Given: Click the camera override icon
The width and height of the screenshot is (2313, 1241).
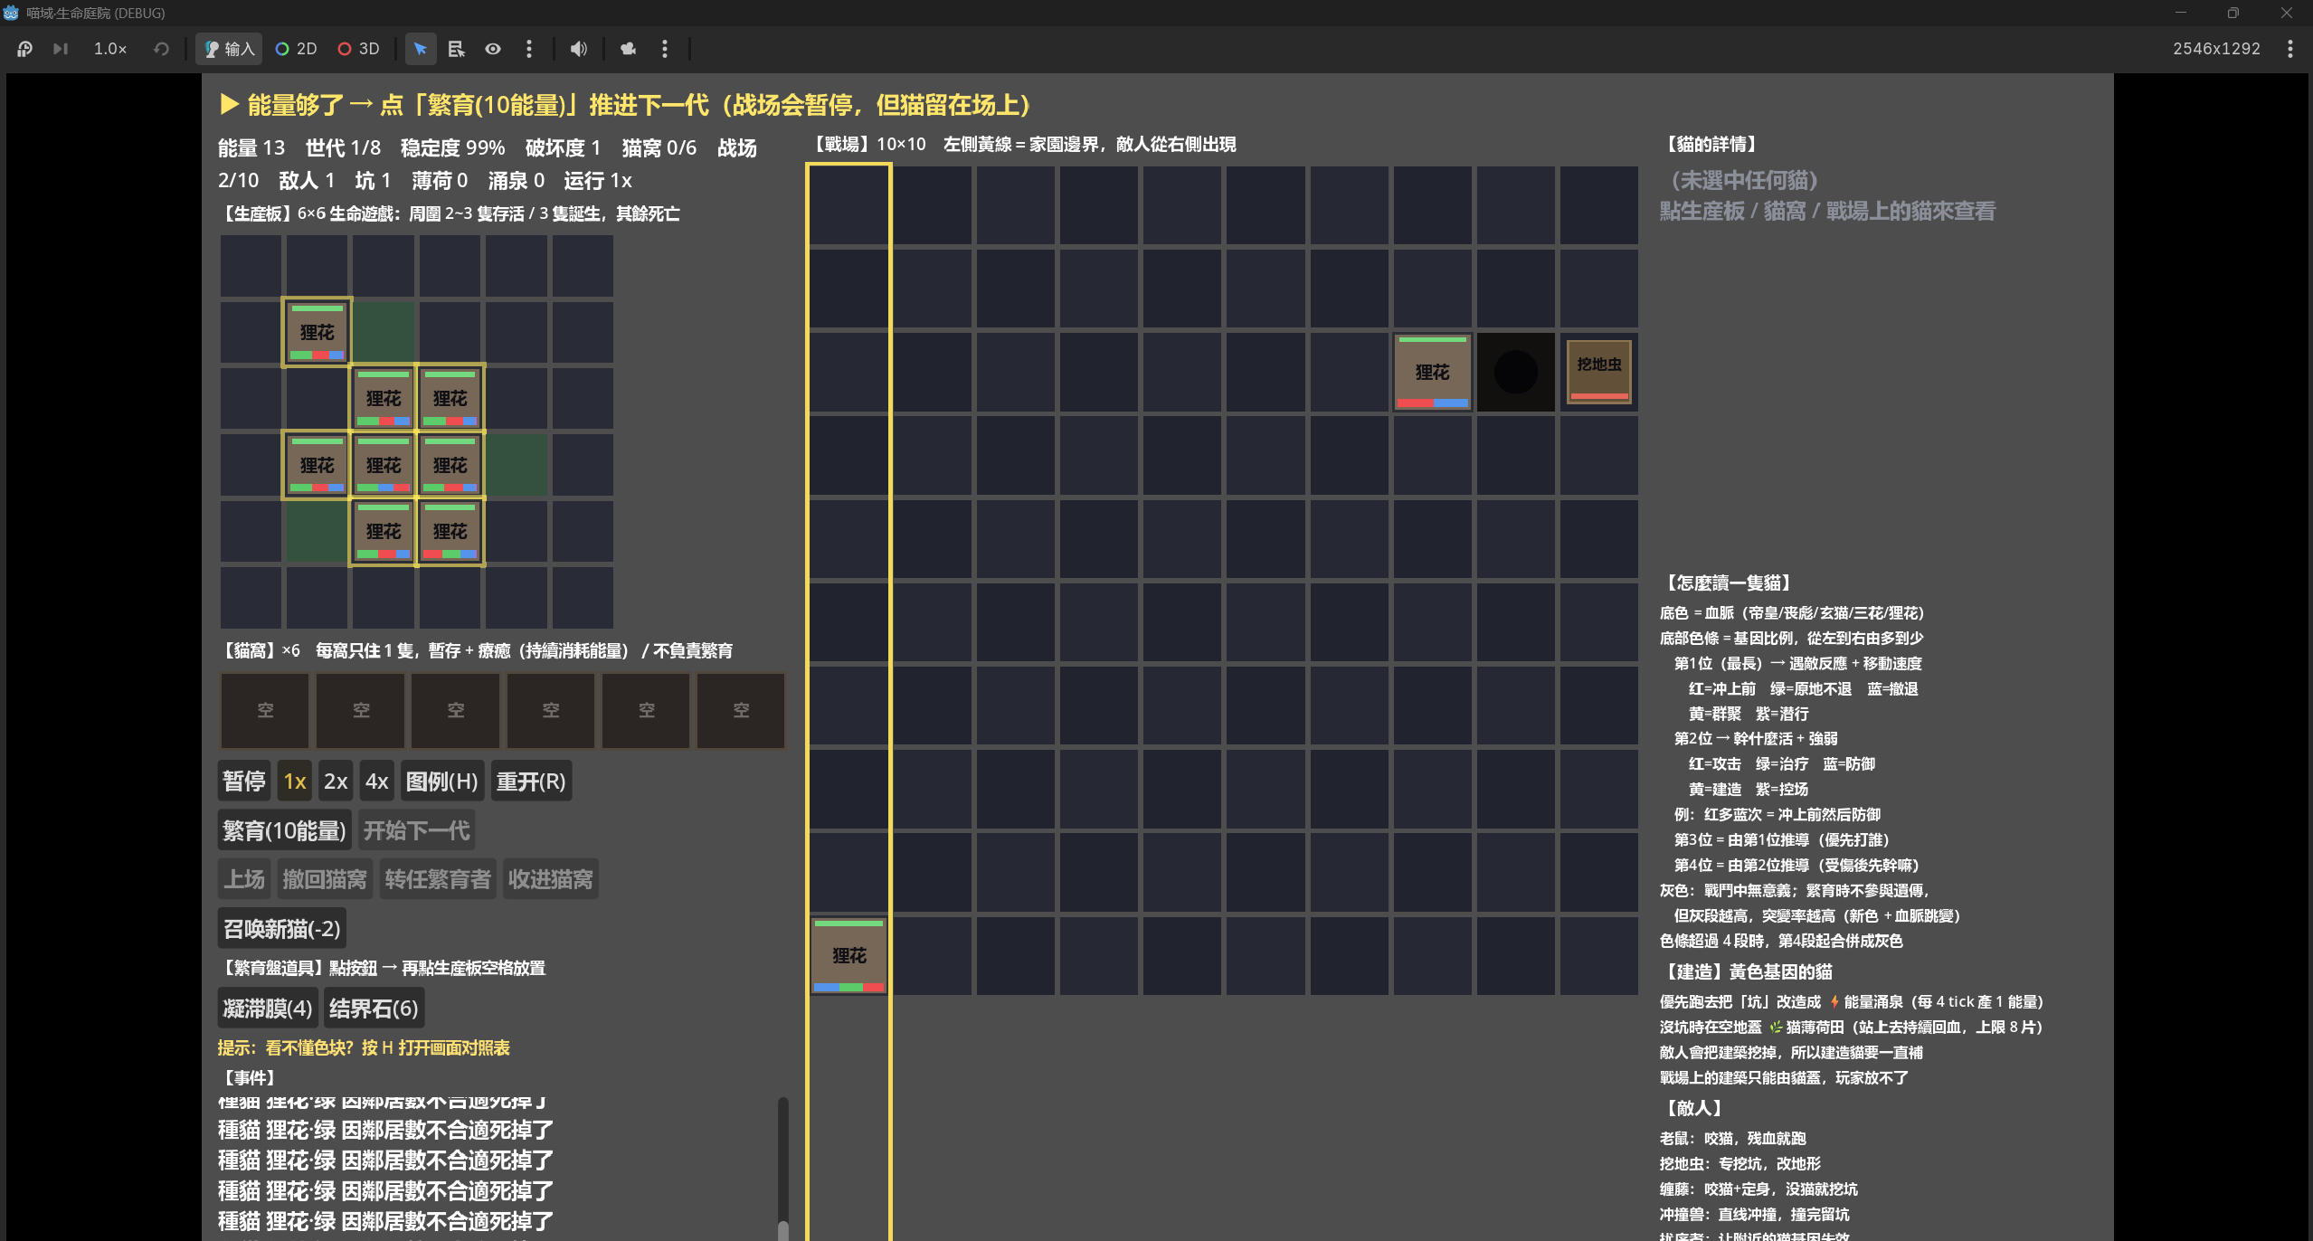Looking at the screenshot, I should (629, 49).
